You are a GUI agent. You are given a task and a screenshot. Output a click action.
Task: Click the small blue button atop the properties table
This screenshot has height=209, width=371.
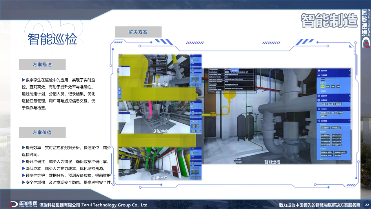(234, 70)
